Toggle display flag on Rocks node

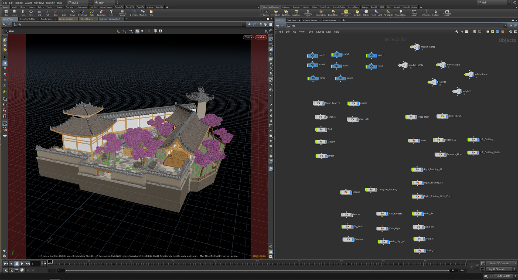418,141
